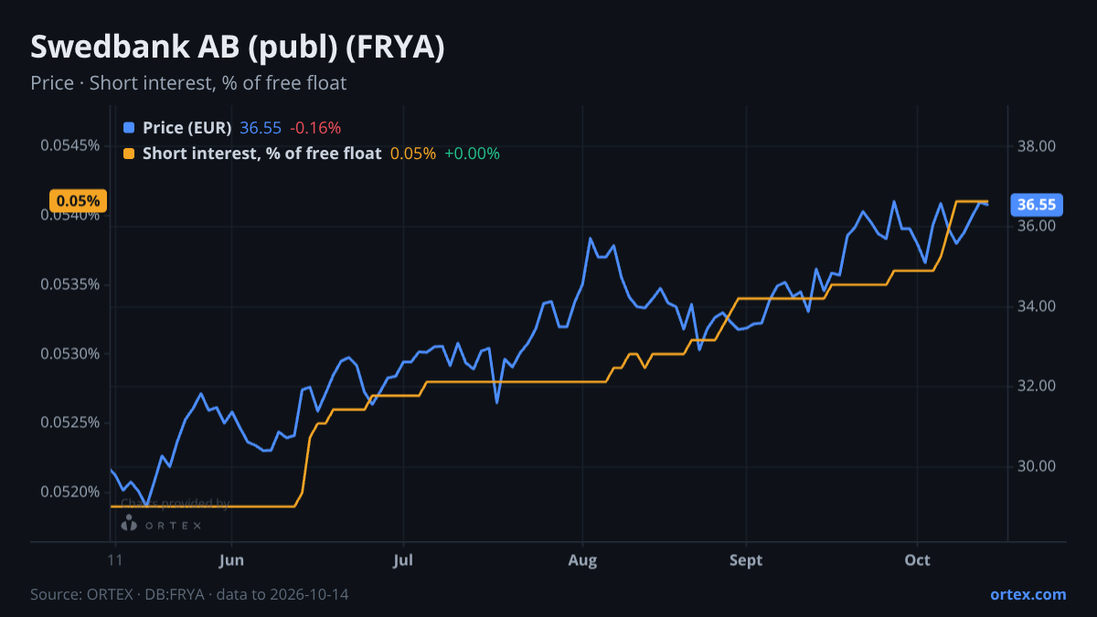Select the Price (EUR) legend label
1097x617 pixels.
187,128
